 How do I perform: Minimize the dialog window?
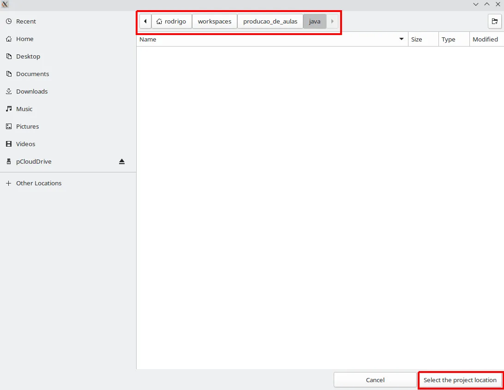(476, 4)
